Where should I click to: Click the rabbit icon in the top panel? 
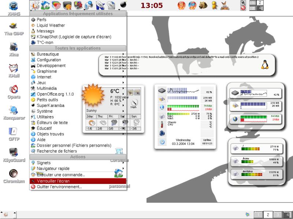[225, 5]
